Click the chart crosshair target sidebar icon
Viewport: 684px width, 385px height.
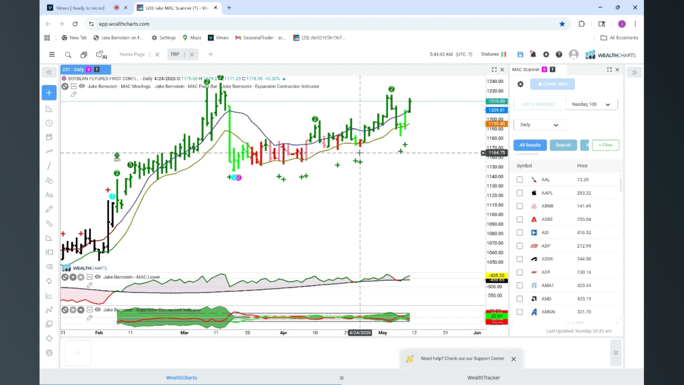[x=49, y=338]
